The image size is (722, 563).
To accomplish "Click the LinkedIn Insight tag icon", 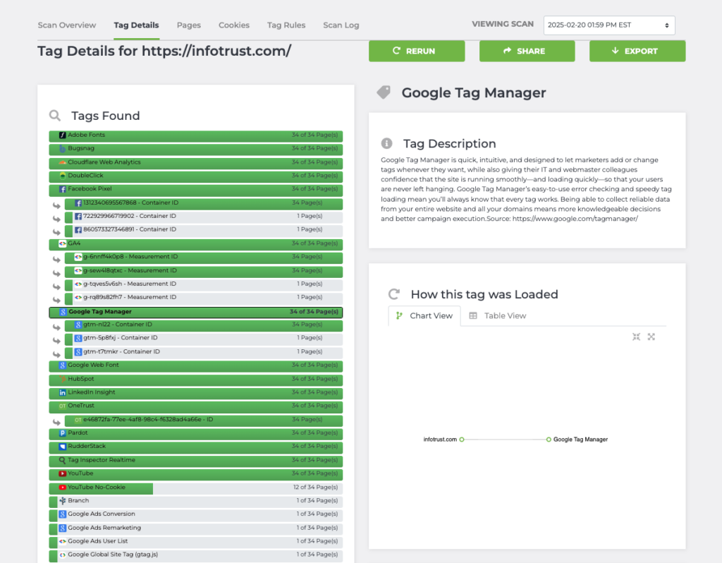I will click(x=63, y=392).
